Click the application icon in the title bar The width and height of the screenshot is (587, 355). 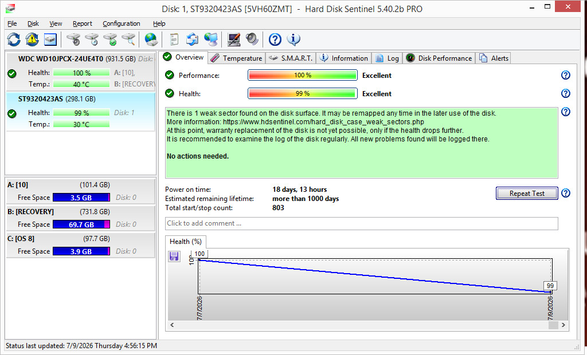click(x=10, y=8)
